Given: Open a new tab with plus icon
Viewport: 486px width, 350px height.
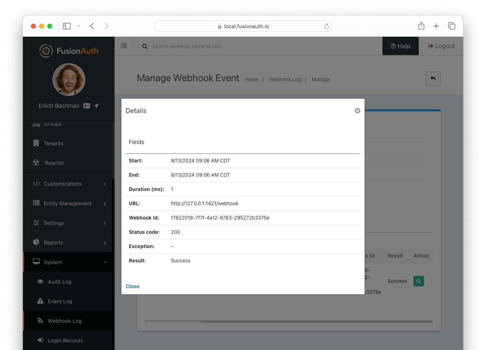Looking at the screenshot, I should pos(436,26).
